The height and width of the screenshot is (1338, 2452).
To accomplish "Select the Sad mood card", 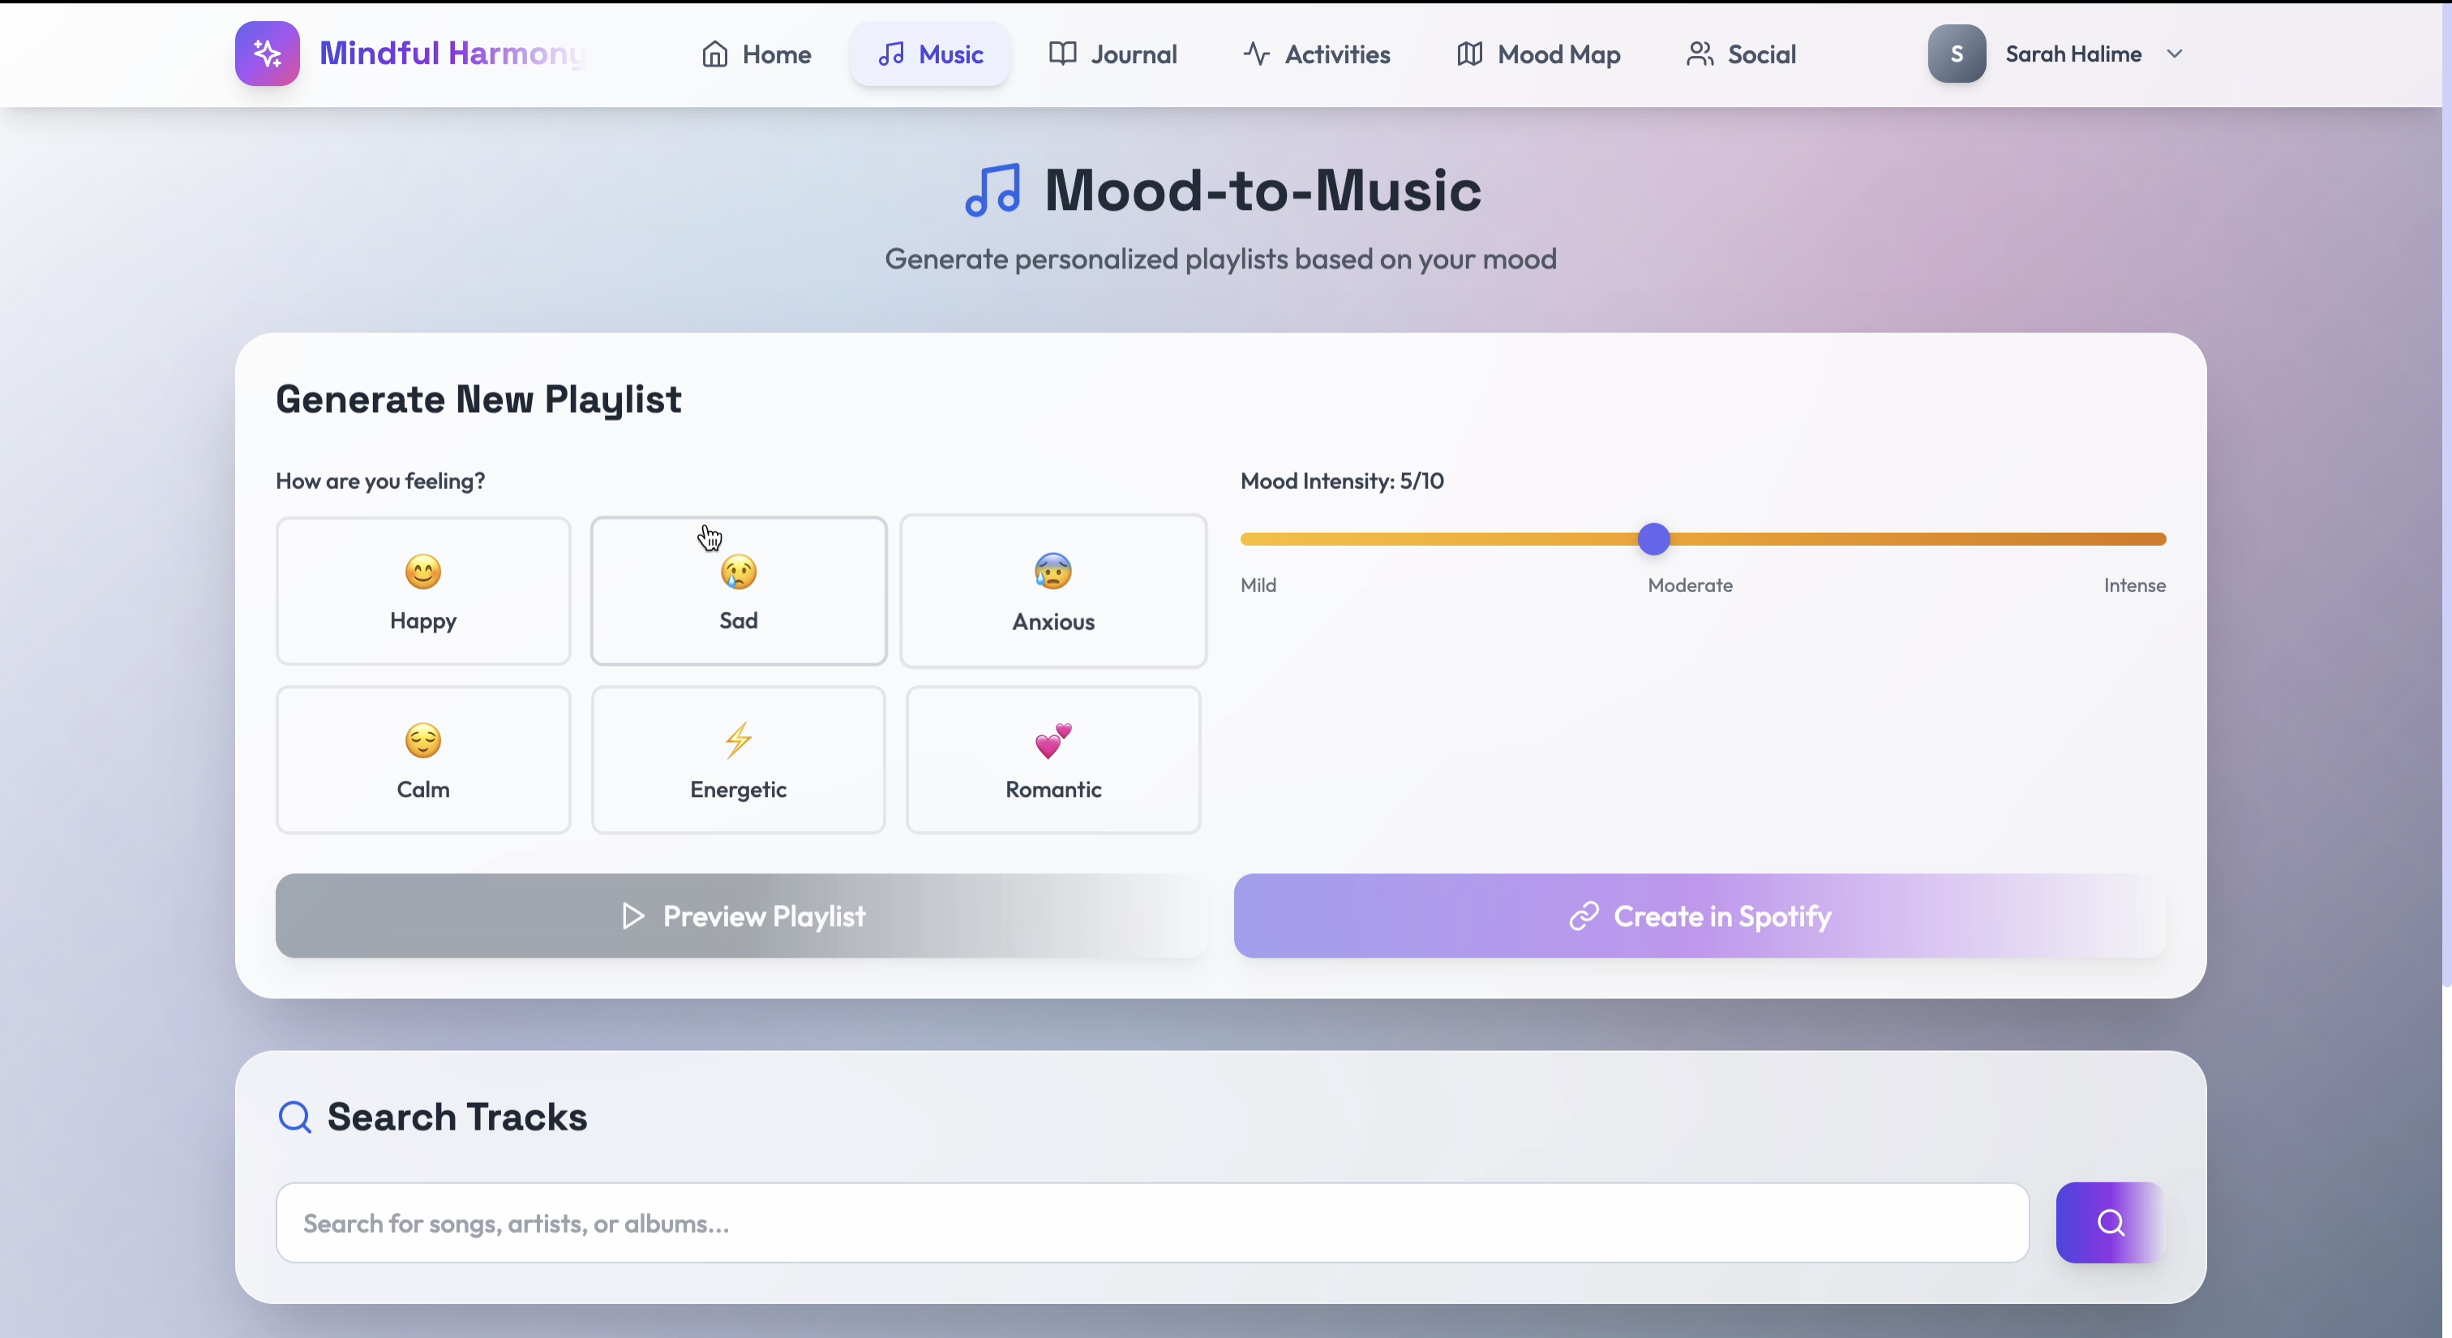I will click(x=738, y=591).
